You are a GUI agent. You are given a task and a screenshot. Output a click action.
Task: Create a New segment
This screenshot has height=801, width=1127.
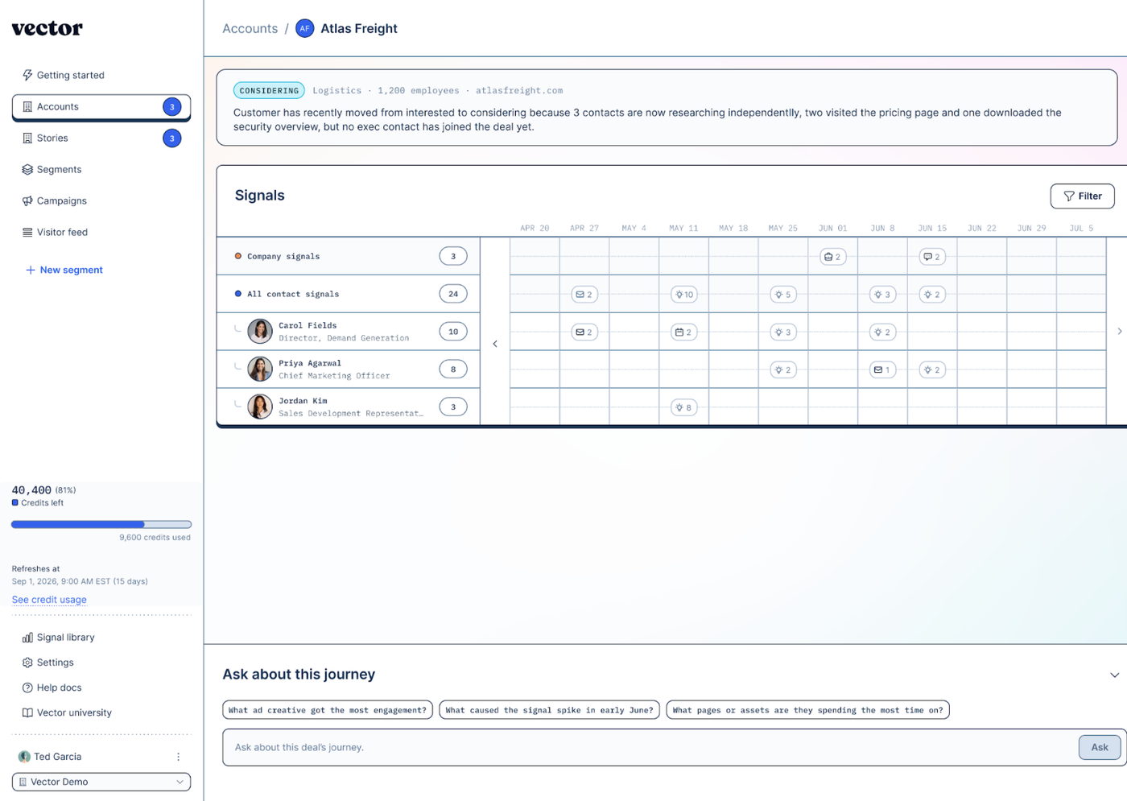click(64, 270)
